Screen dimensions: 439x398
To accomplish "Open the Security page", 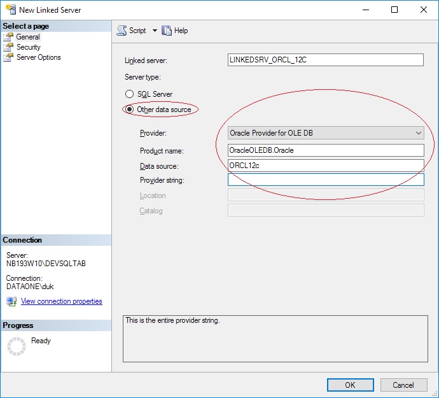I will tap(28, 47).
